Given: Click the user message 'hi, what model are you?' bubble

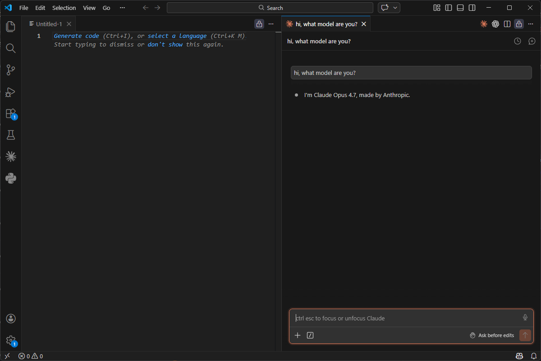Looking at the screenshot, I should (x=411, y=73).
